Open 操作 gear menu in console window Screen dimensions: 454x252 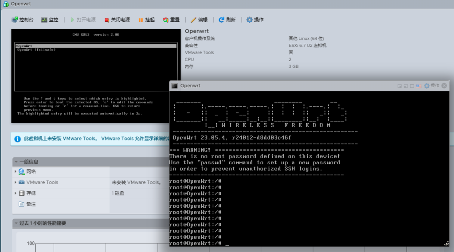click(x=431, y=85)
